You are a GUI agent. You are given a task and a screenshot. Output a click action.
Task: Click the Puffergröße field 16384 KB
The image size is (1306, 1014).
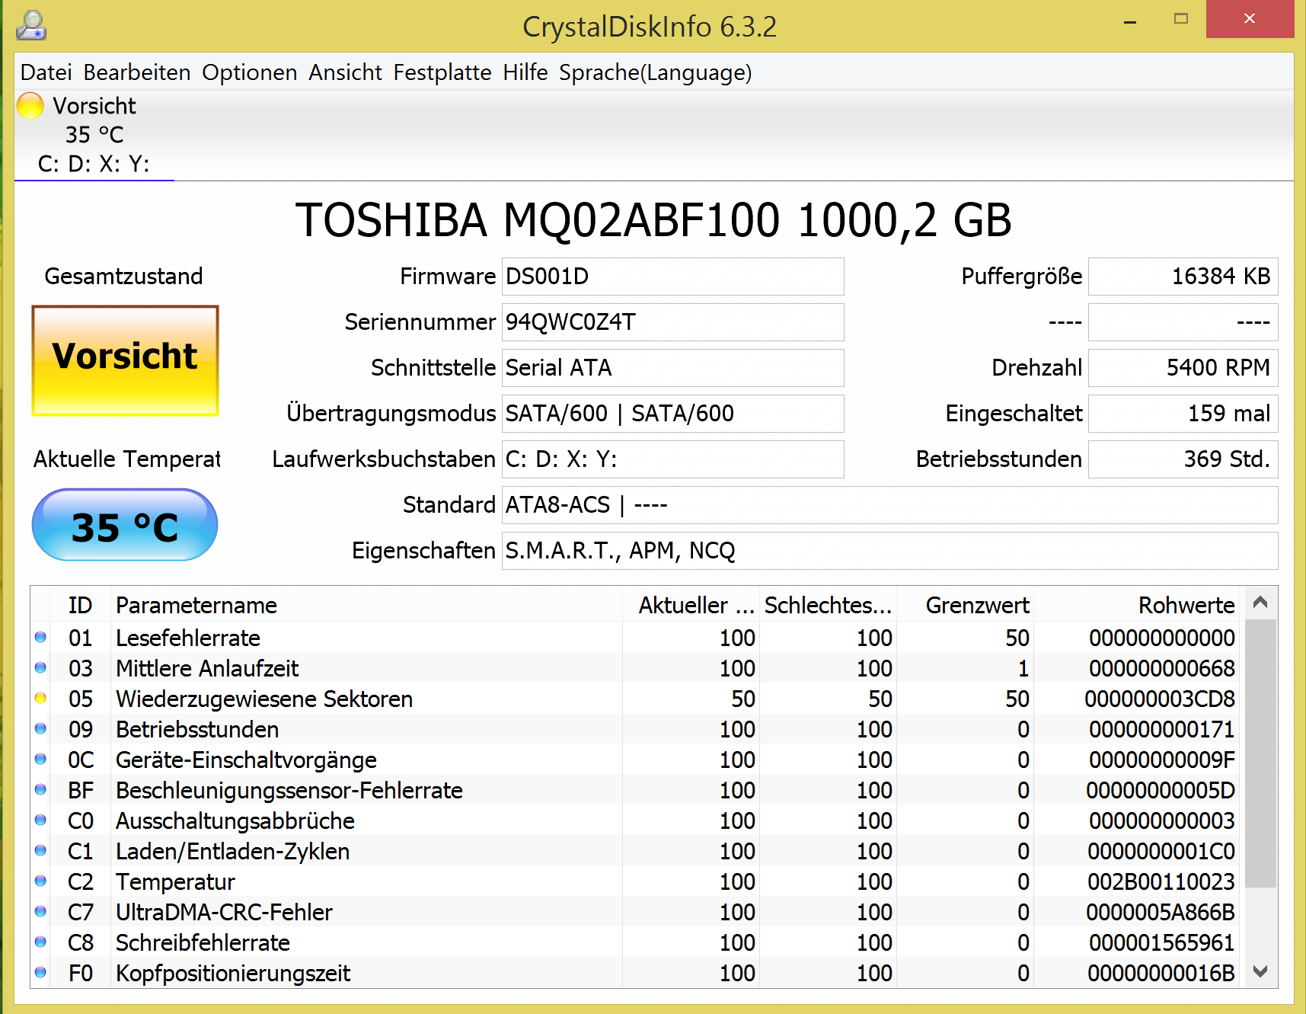click(x=1183, y=277)
